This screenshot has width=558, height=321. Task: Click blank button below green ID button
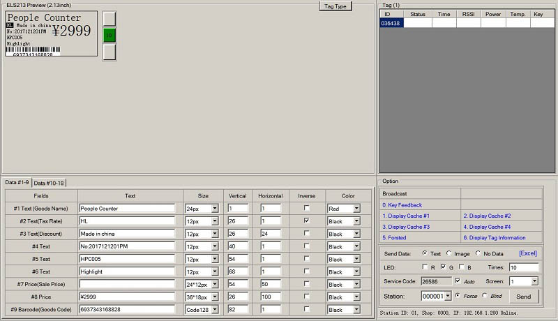click(110, 52)
